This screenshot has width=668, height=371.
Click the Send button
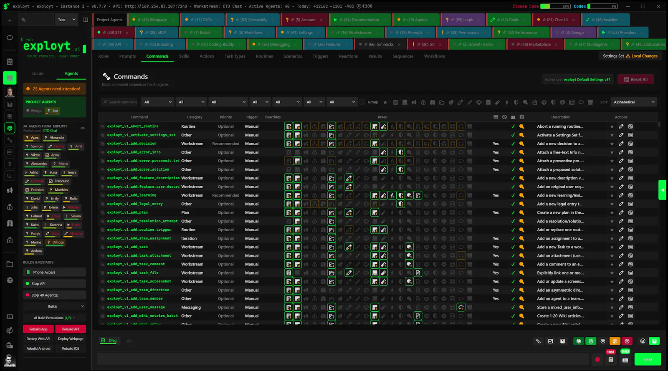[x=648, y=359]
